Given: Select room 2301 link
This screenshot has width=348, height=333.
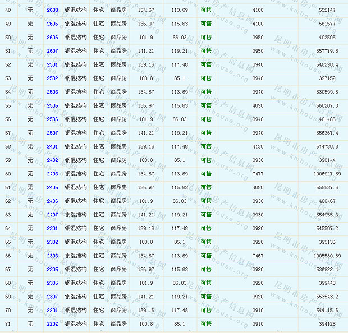Looking at the screenshot, I should (52, 228).
